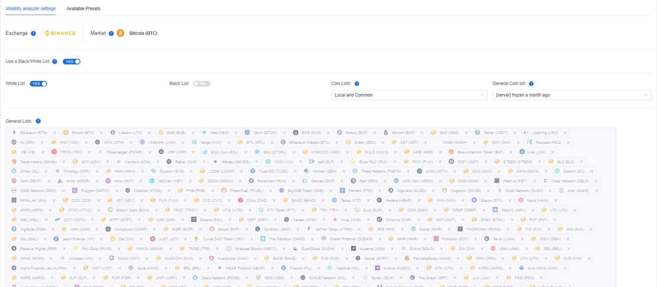
Task: Click the Compound (COMP) tag text
Action: point(131,229)
